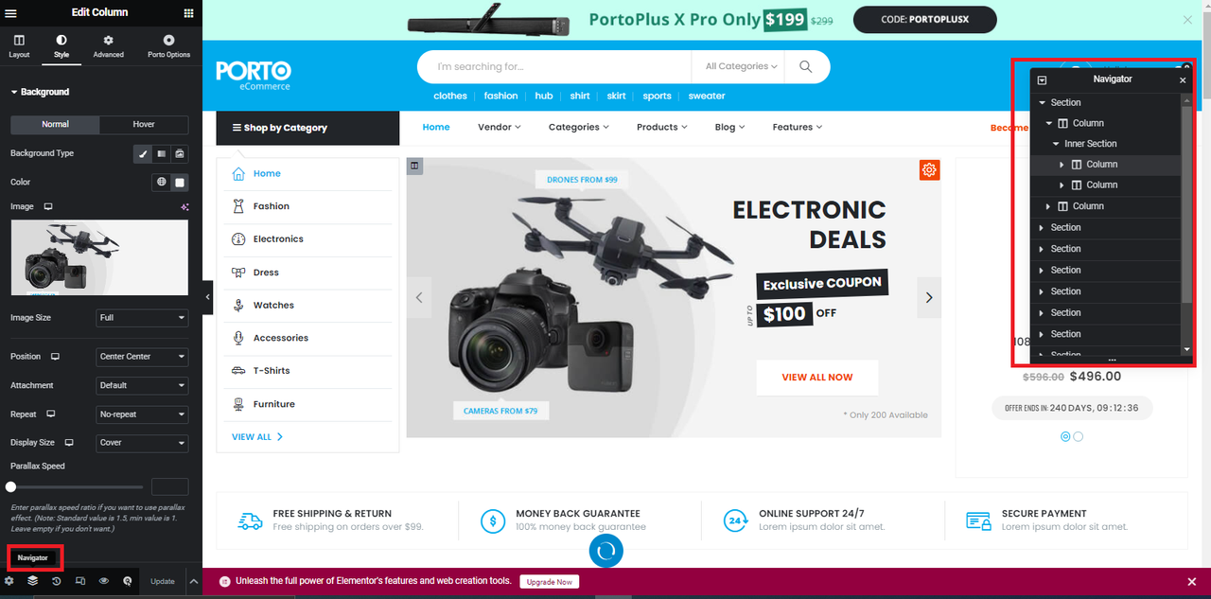Viewport: 1211px width, 599px height.
Task: Switch background state to Hover
Action: (x=144, y=124)
